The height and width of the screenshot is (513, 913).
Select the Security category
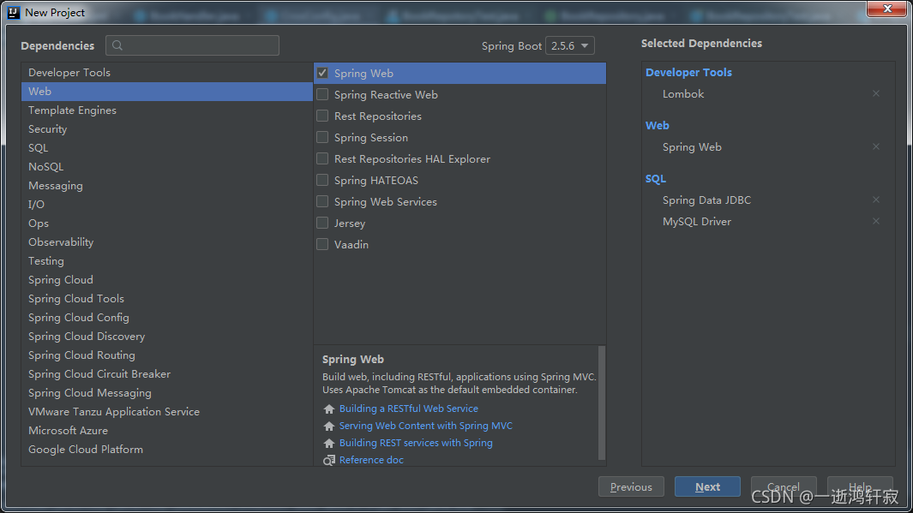point(167,129)
